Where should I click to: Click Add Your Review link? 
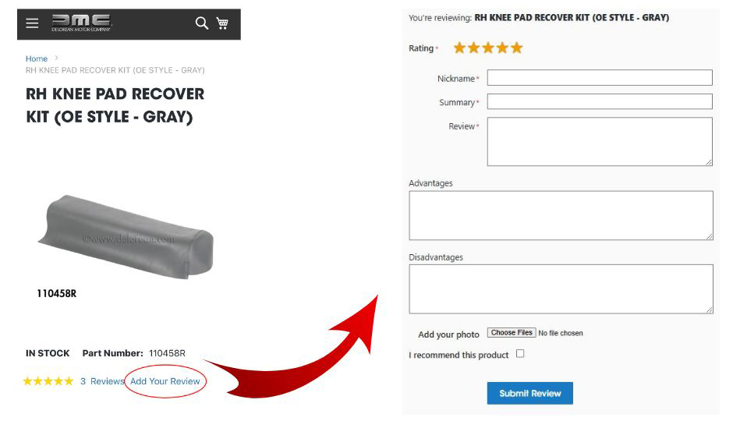coord(165,381)
